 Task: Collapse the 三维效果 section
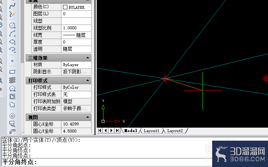click(x=88, y=58)
